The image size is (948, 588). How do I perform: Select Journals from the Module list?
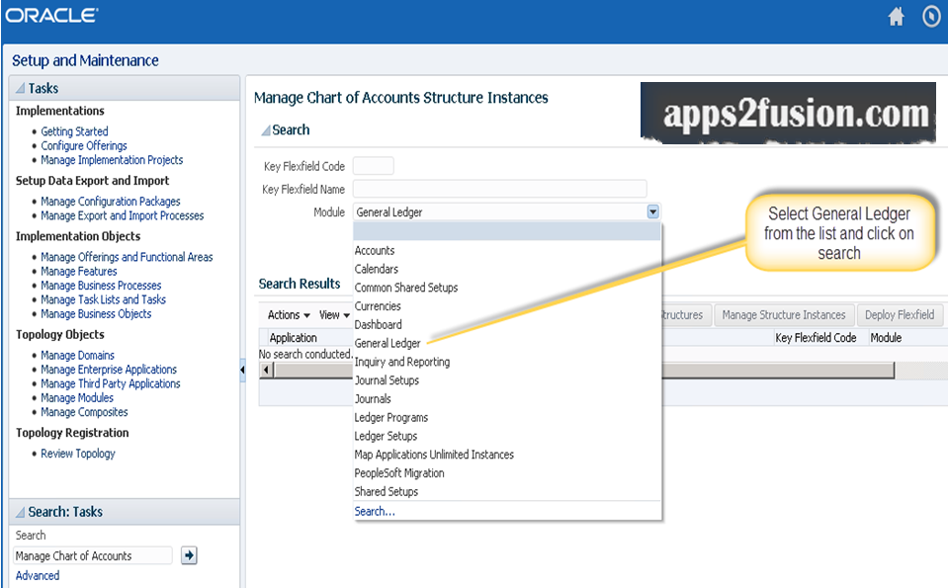click(x=373, y=399)
